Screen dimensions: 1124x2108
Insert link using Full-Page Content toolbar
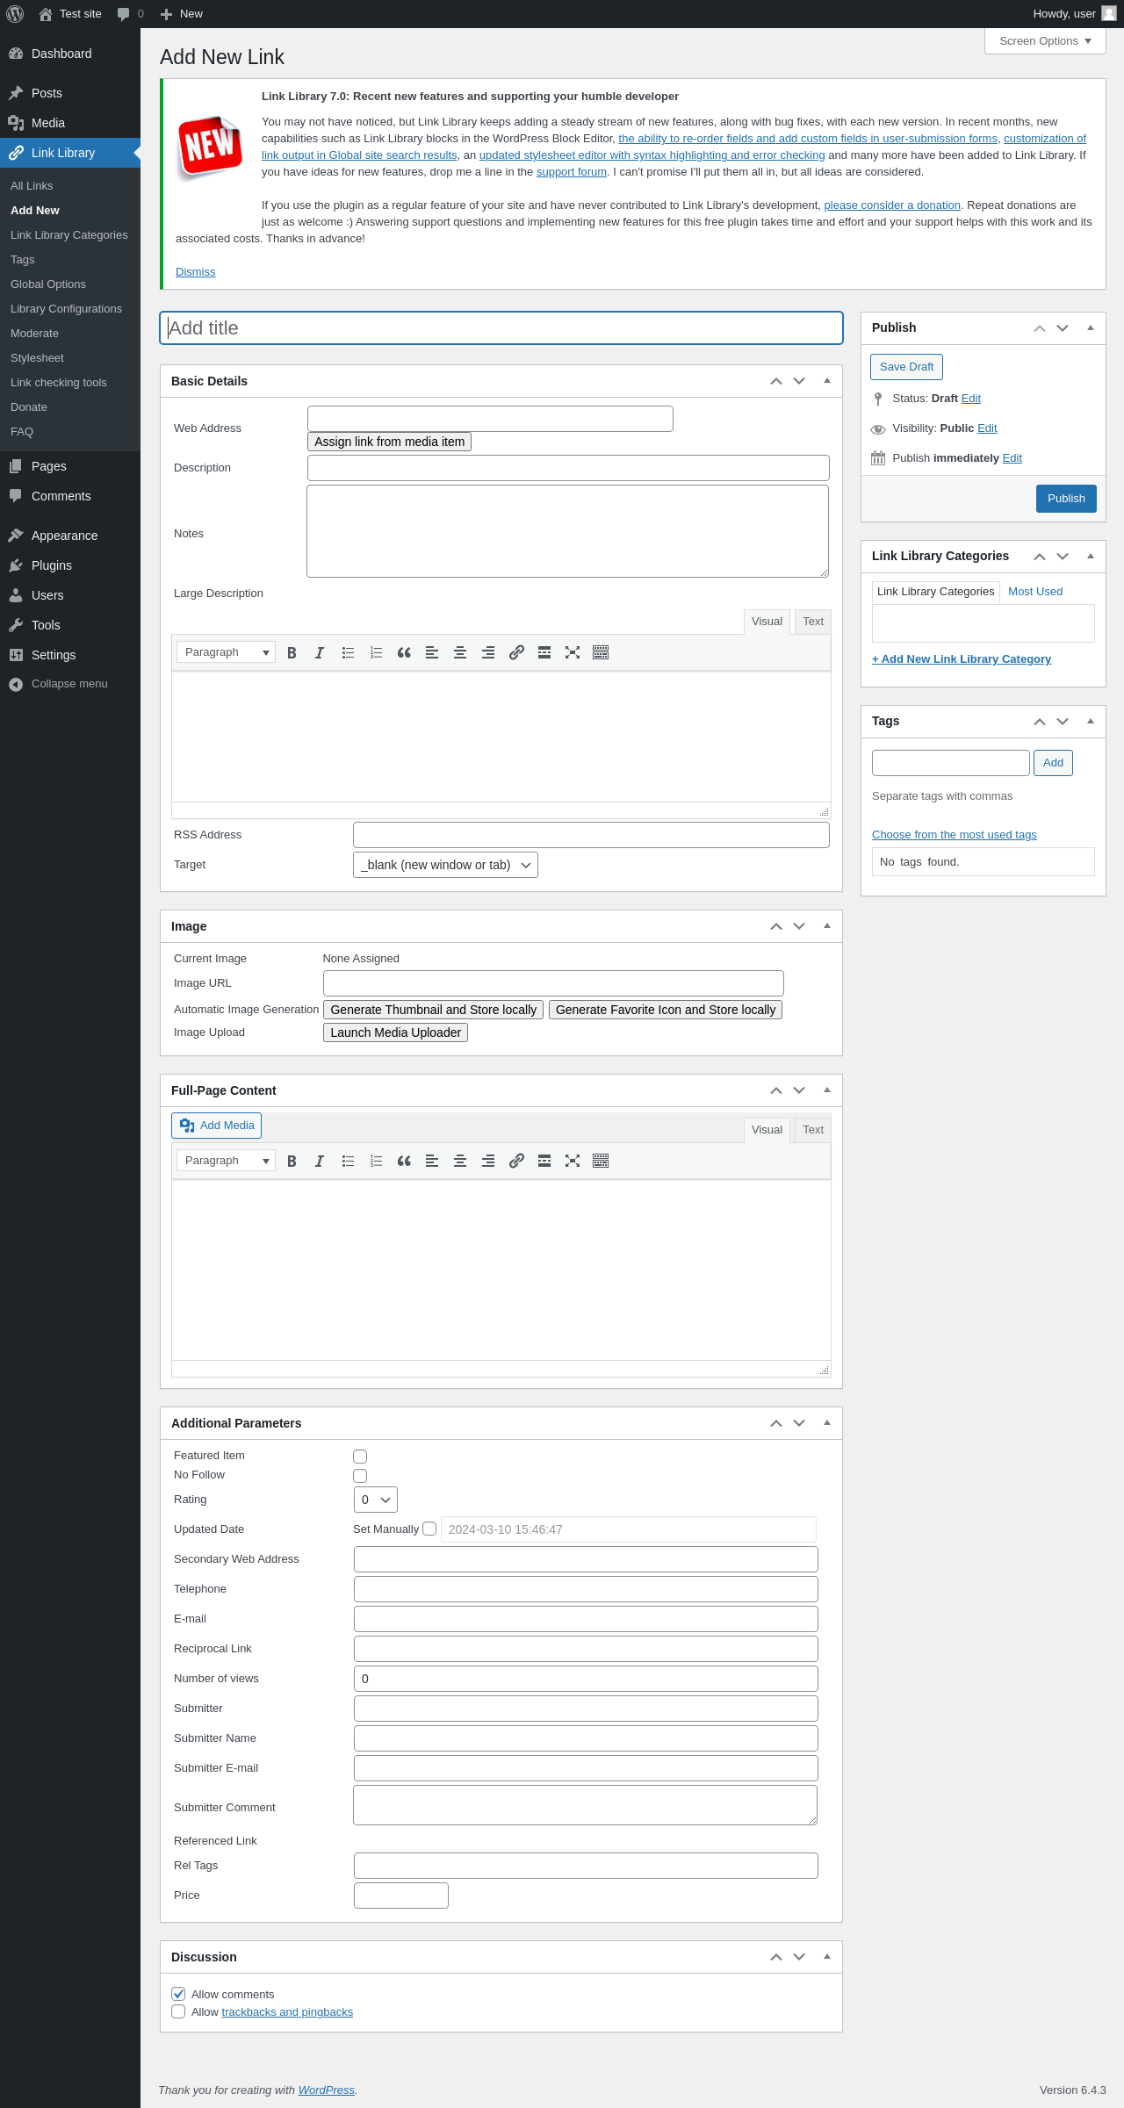click(x=516, y=1161)
